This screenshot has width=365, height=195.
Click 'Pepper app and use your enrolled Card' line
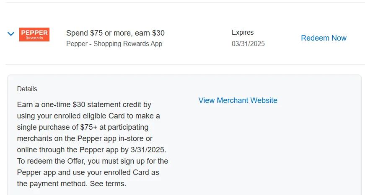point(88,172)
